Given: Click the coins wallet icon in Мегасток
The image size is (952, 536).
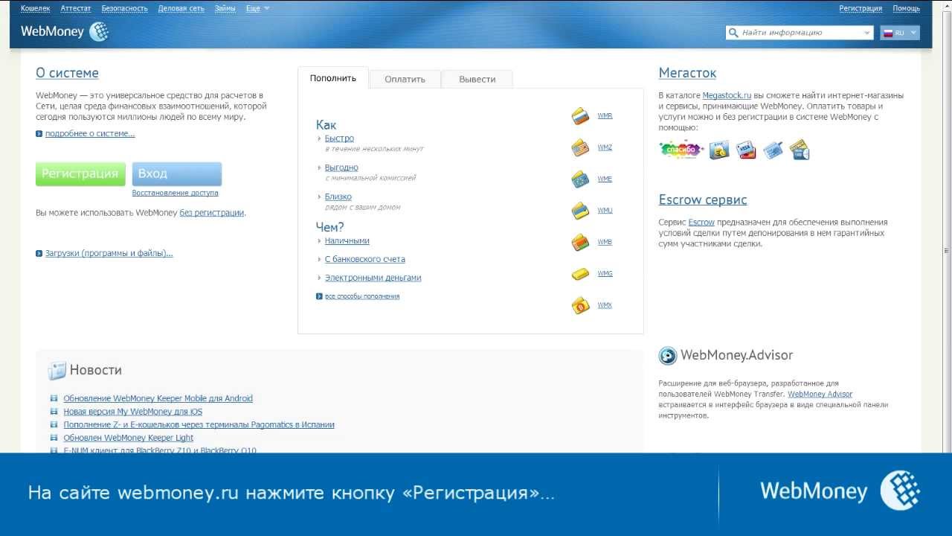Looking at the screenshot, I should [x=719, y=150].
